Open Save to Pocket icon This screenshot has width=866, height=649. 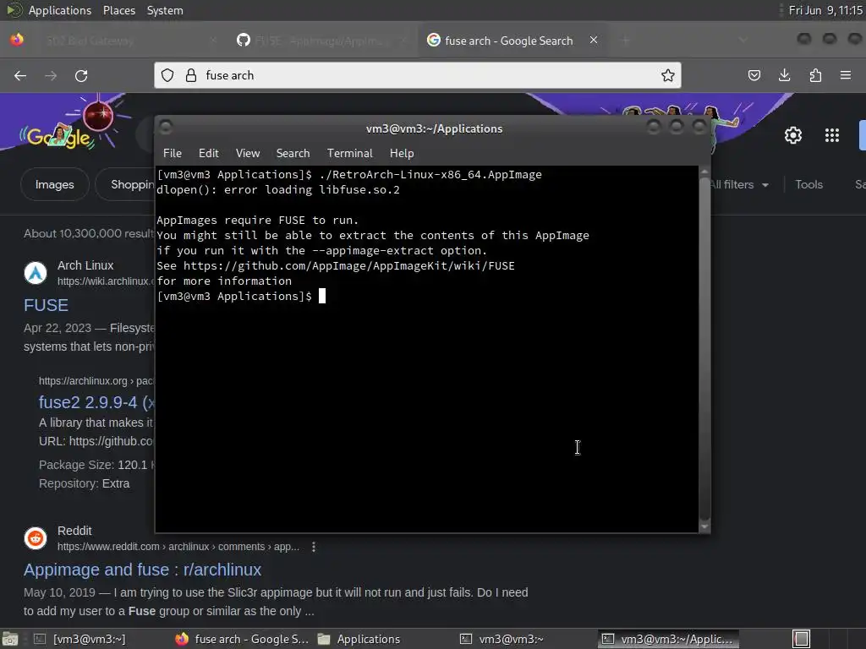754,75
